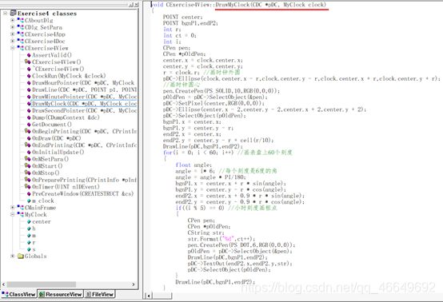Viewport: 443px width, 302px height.
Task: Click the Globals folder icon
Action: [x=20, y=256]
